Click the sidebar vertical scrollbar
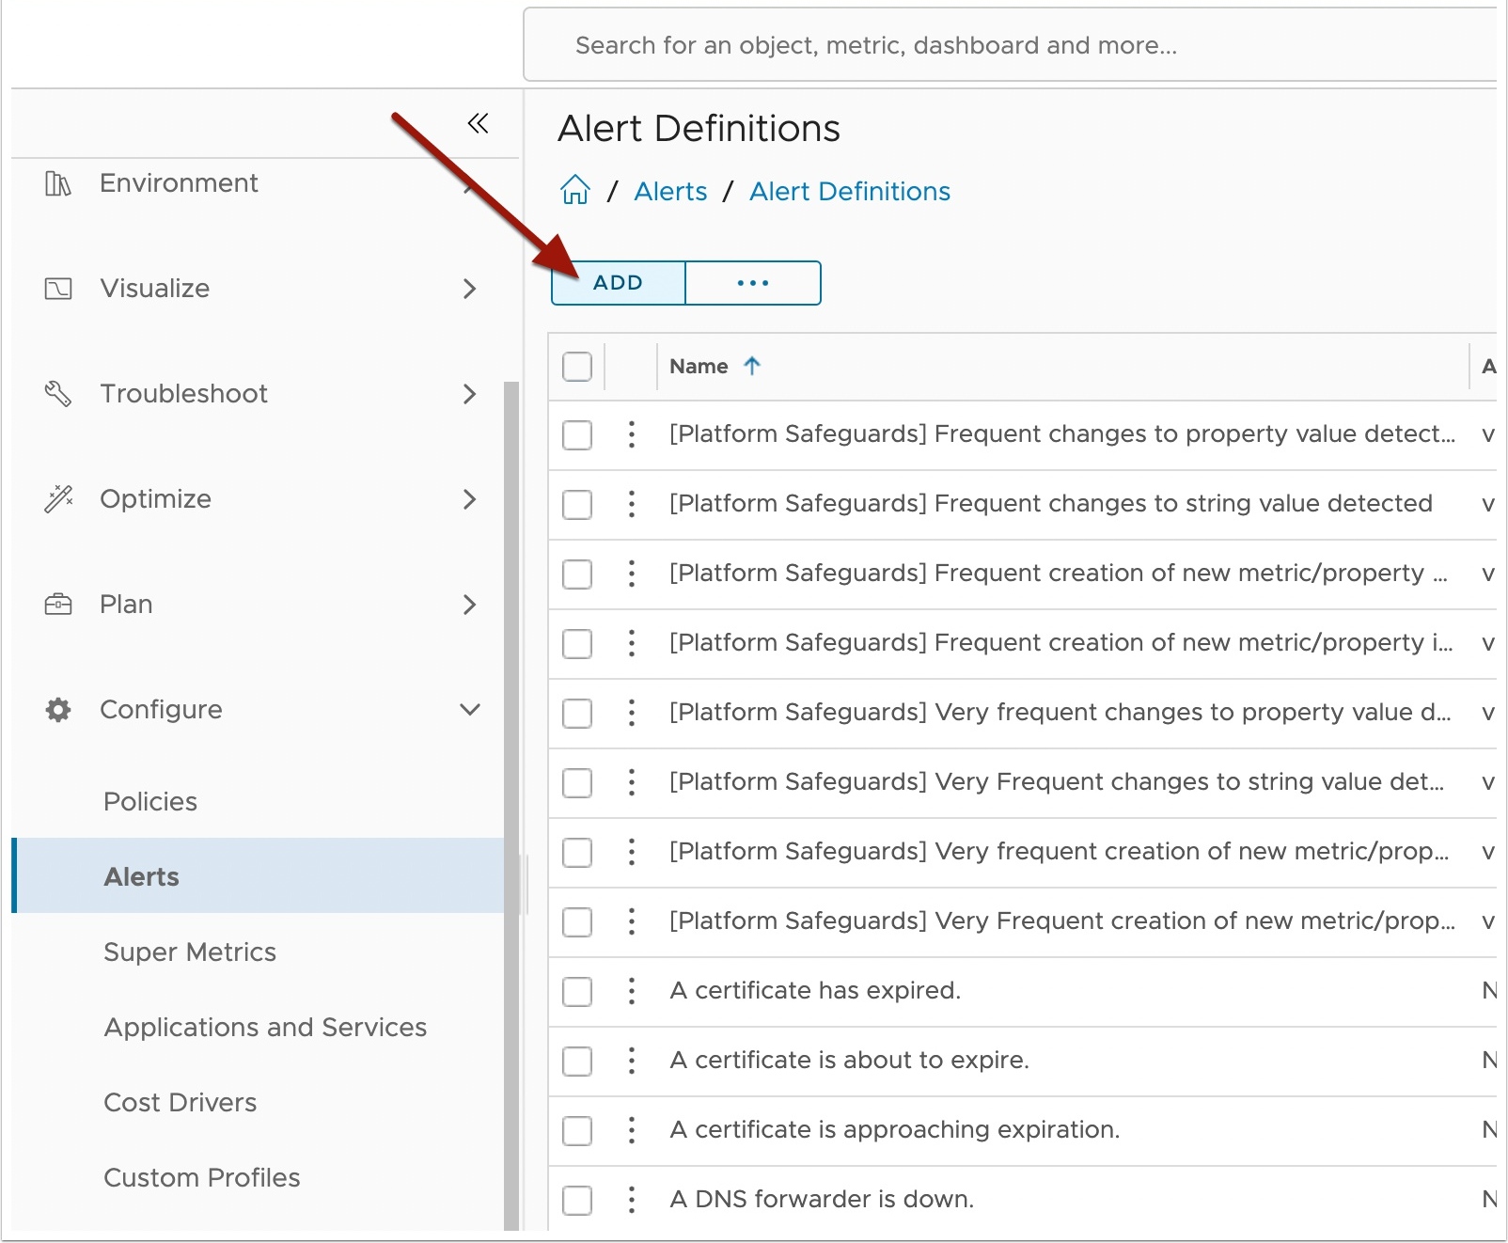Image resolution: width=1508 pixels, height=1243 pixels. [x=511, y=805]
